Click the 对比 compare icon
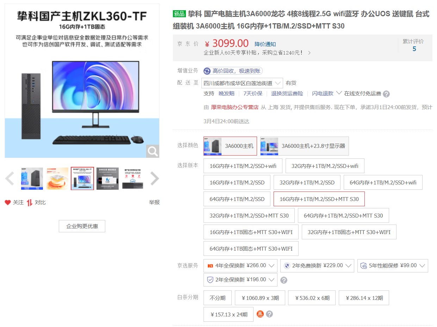 coord(30,202)
